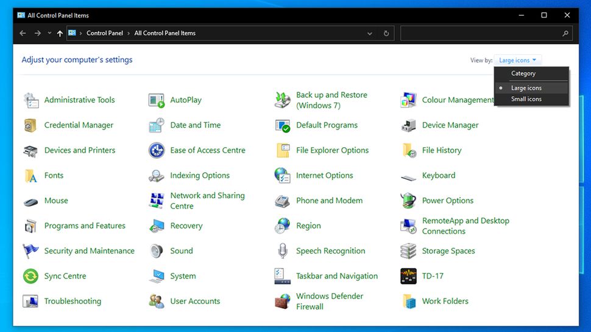
Task: Open the Device Manager icon
Action: point(408,125)
